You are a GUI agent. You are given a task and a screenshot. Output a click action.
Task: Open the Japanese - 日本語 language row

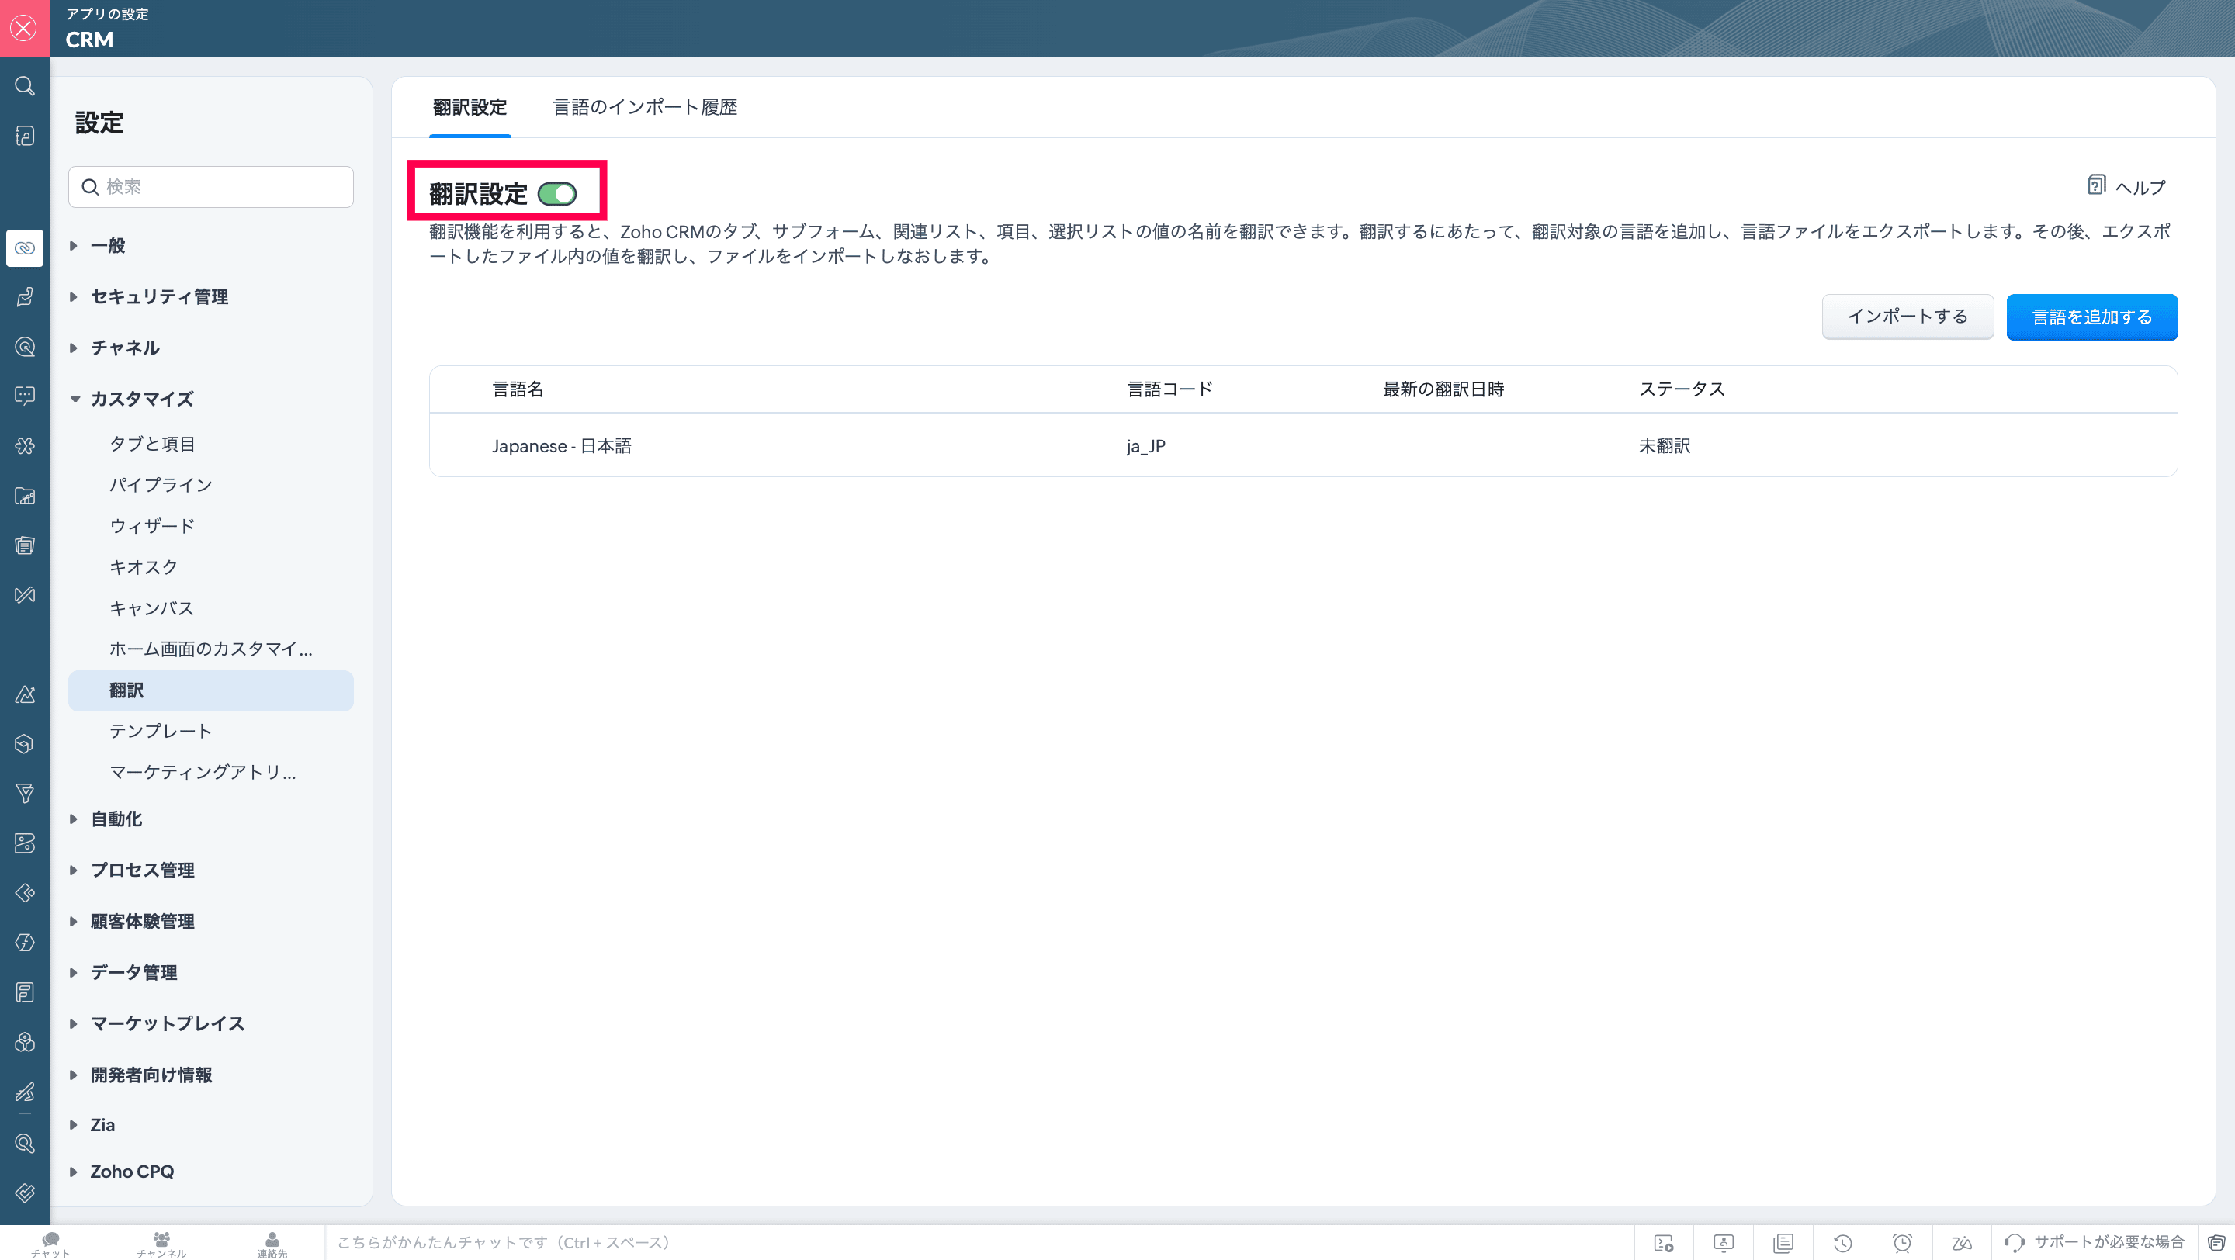coord(561,445)
